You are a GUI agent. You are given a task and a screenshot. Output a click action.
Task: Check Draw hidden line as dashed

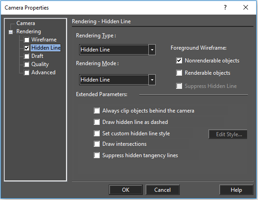tap(96, 122)
